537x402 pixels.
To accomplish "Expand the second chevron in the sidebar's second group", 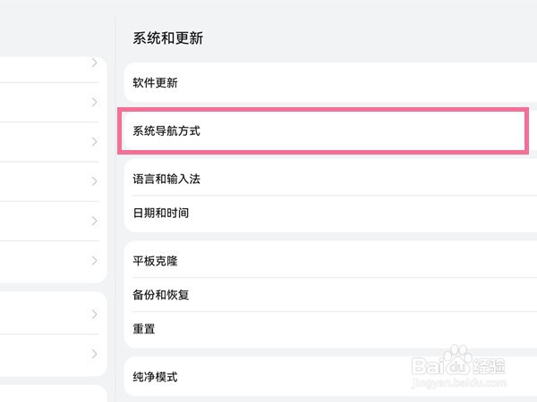I will 95,354.
